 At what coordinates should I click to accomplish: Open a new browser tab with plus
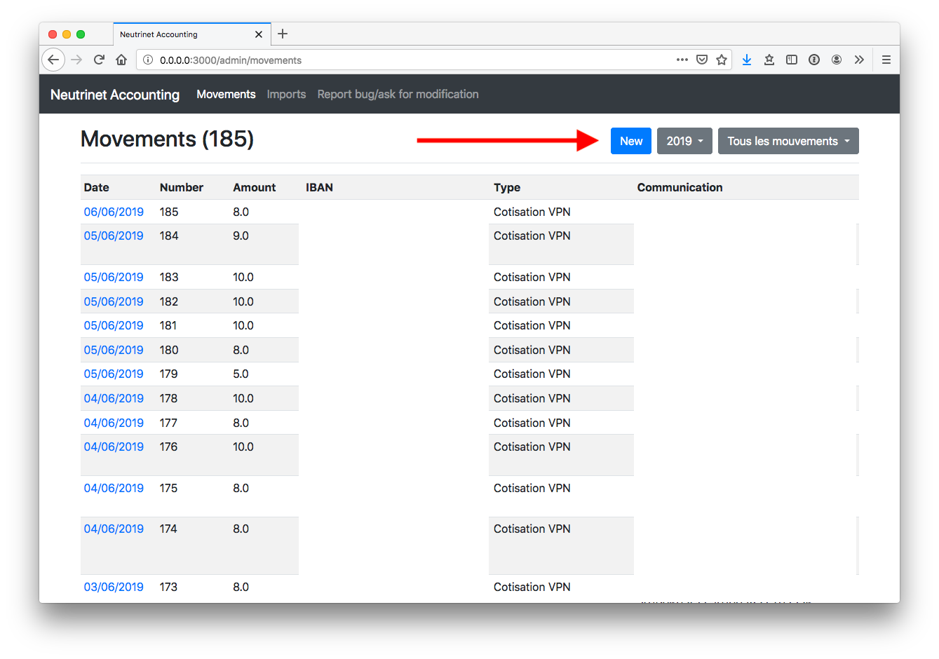(x=283, y=34)
